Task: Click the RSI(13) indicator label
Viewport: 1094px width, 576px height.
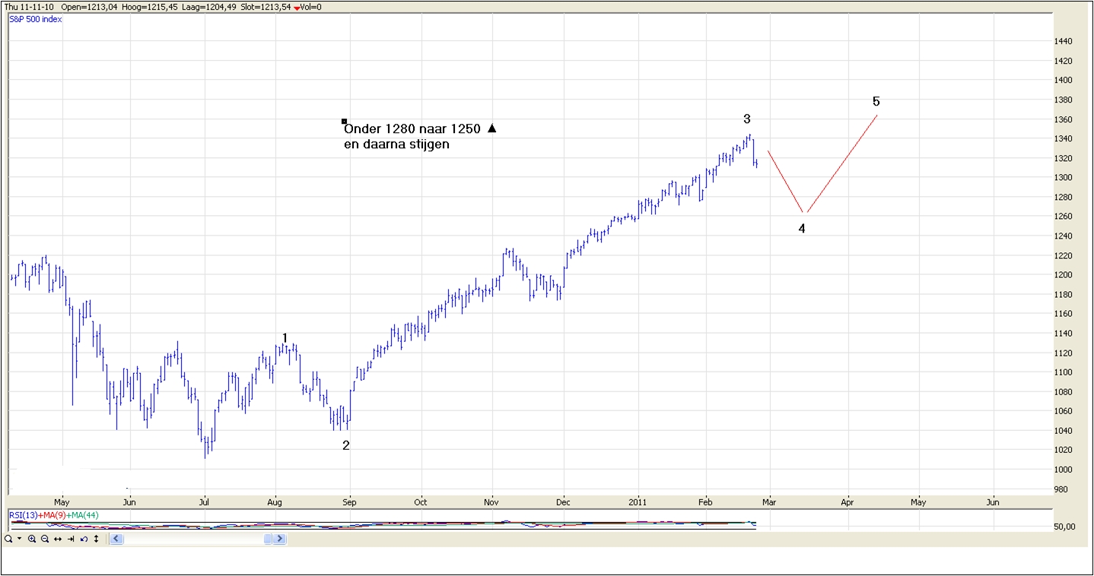Action: (22, 515)
